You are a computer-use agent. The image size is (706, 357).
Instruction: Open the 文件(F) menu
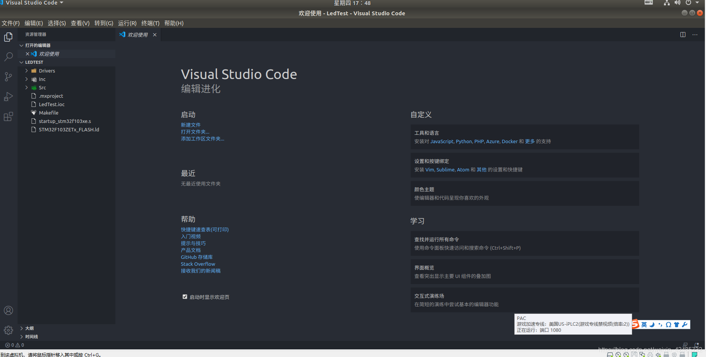point(11,23)
